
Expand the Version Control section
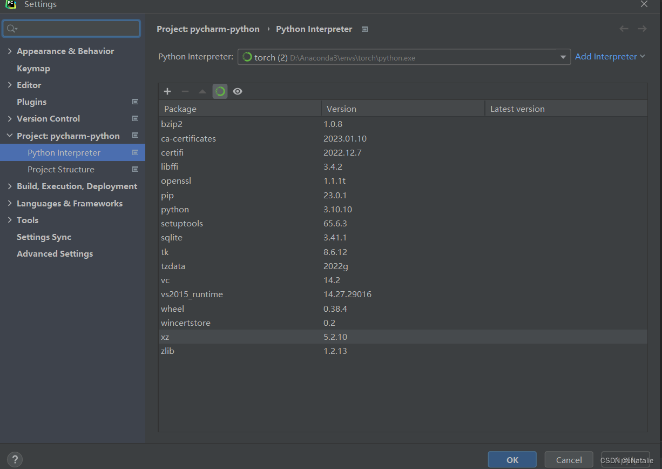[x=10, y=118]
